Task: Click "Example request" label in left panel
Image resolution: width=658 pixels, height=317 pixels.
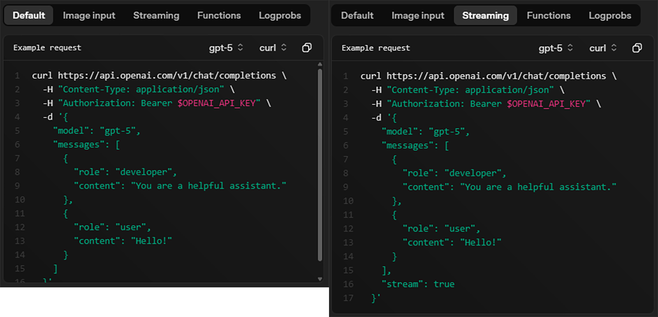Action: coord(47,48)
